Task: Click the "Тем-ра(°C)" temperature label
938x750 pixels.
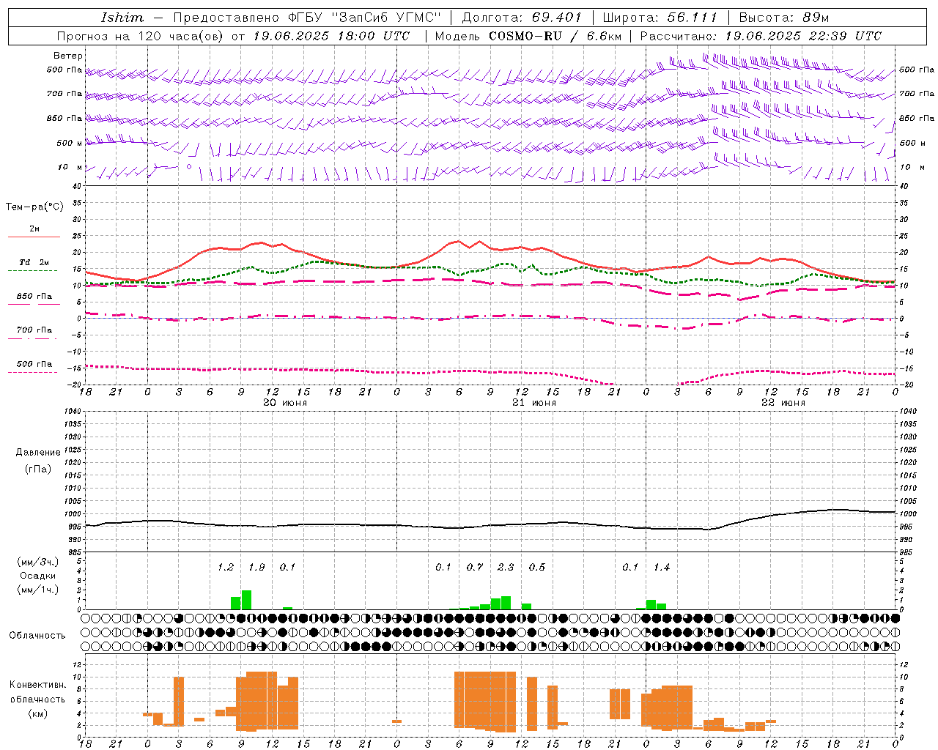Action: pyautogui.click(x=34, y=207)
